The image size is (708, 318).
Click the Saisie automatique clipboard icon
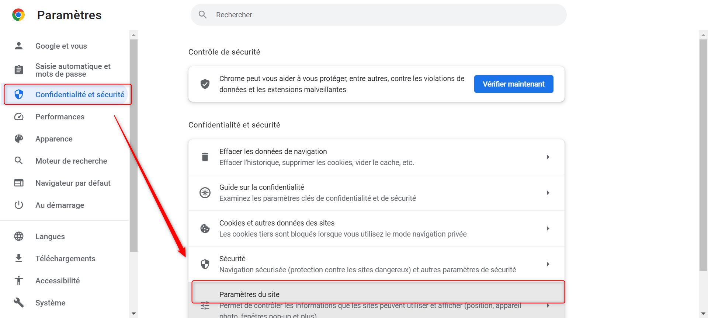pyautogui.click(x=19, y=70)
